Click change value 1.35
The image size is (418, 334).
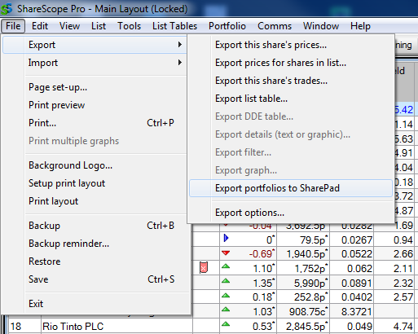pyautogui.click(x=263, y=283)
